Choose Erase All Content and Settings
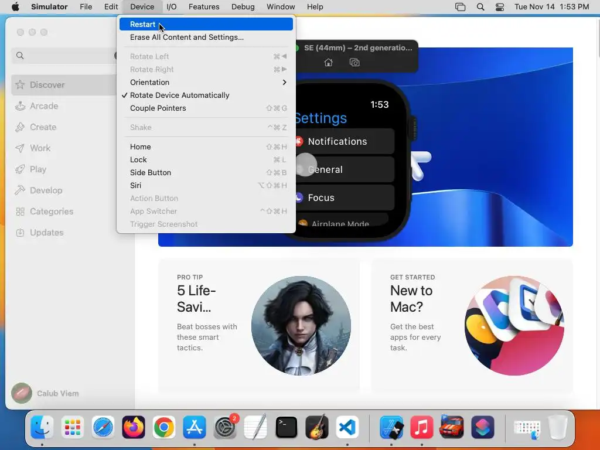600x450 pixels. (206, 37)
